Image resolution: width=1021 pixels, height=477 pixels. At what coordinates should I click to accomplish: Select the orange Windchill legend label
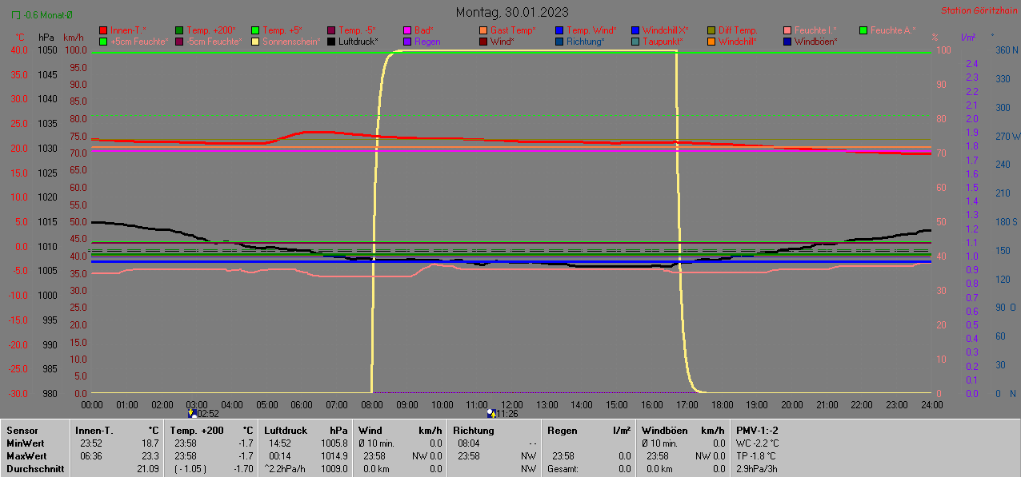click(737, 42)
